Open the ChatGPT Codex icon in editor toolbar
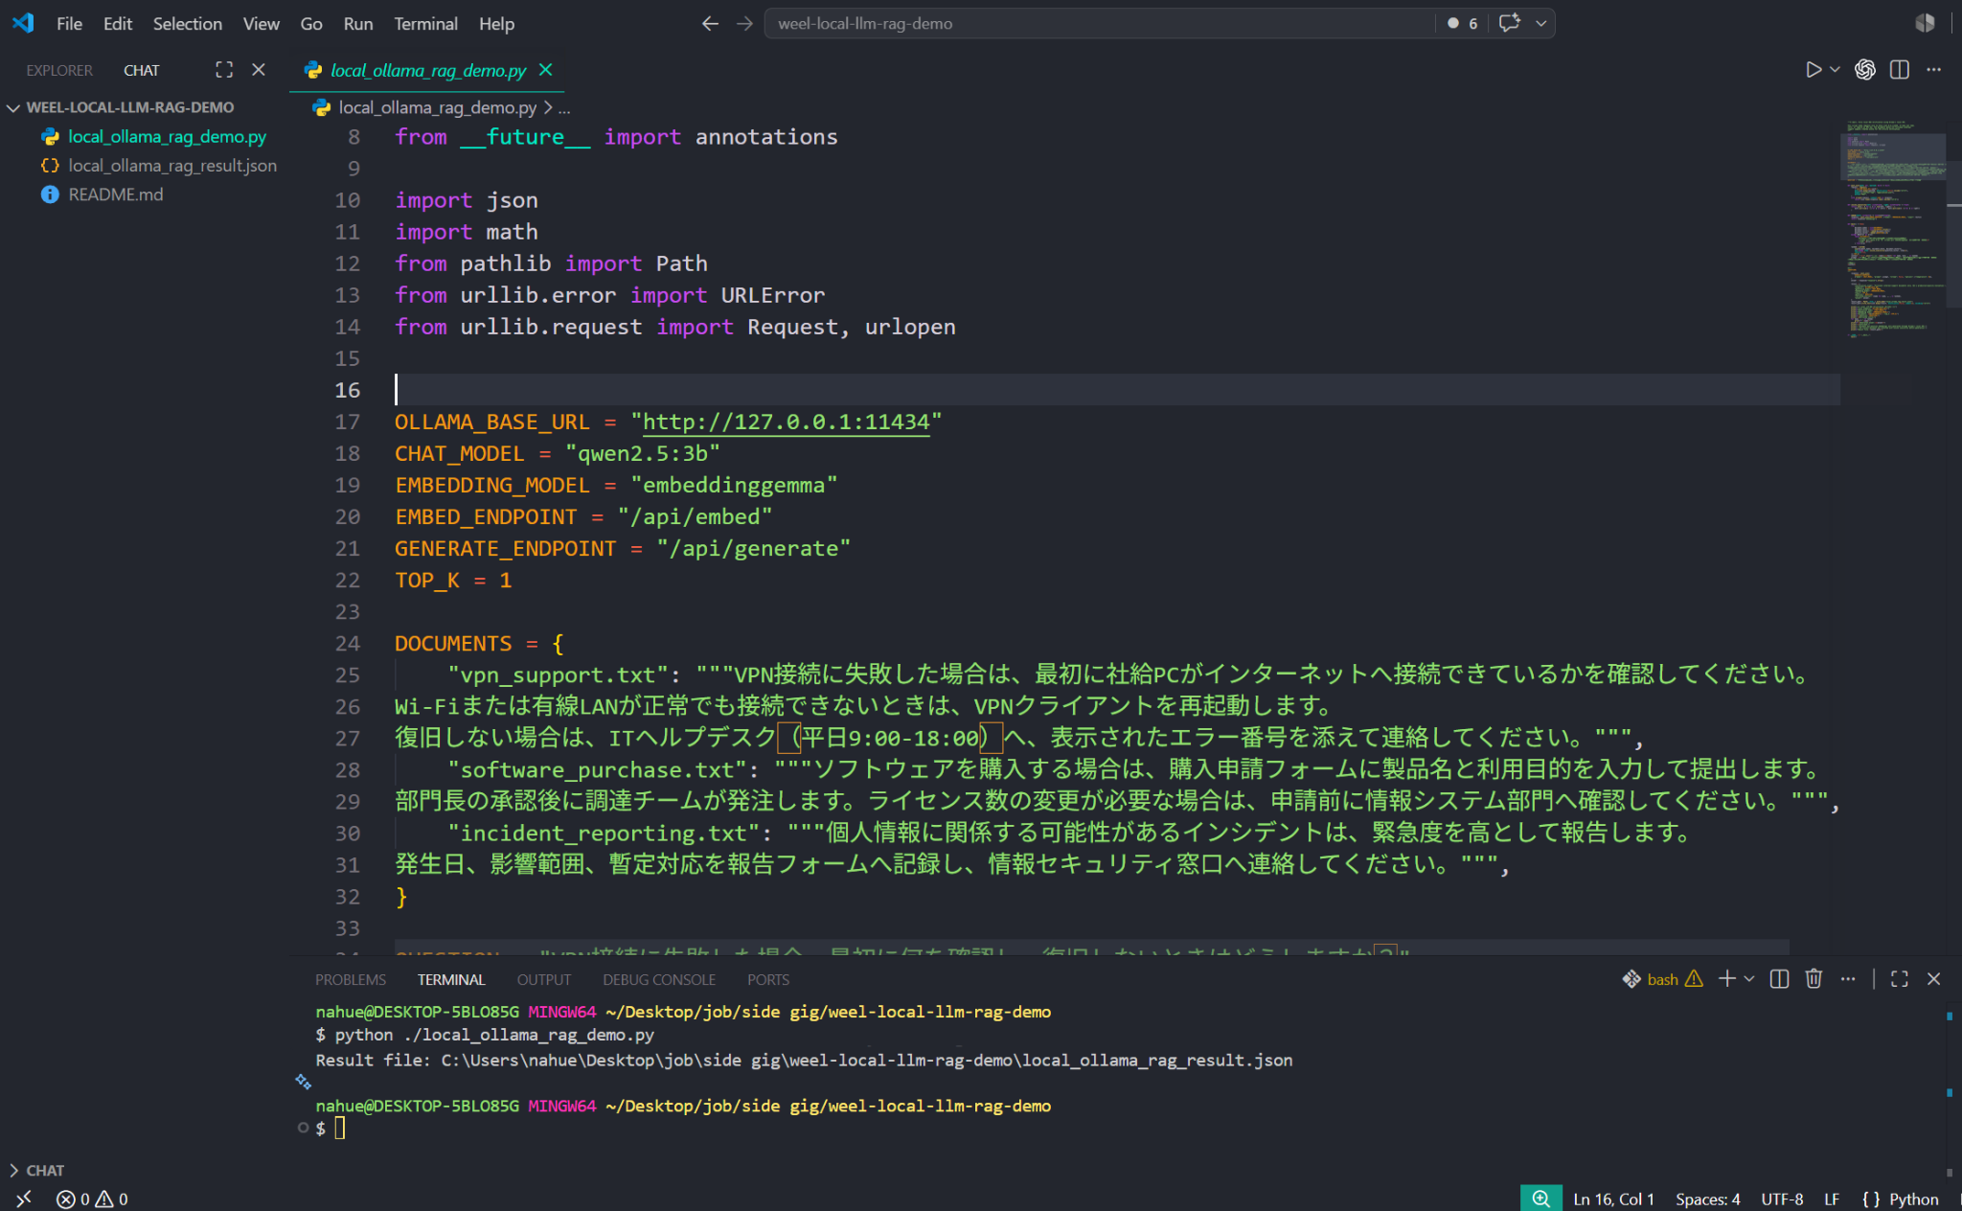The image size is (1962, 1211). (x=1864, y=70)
